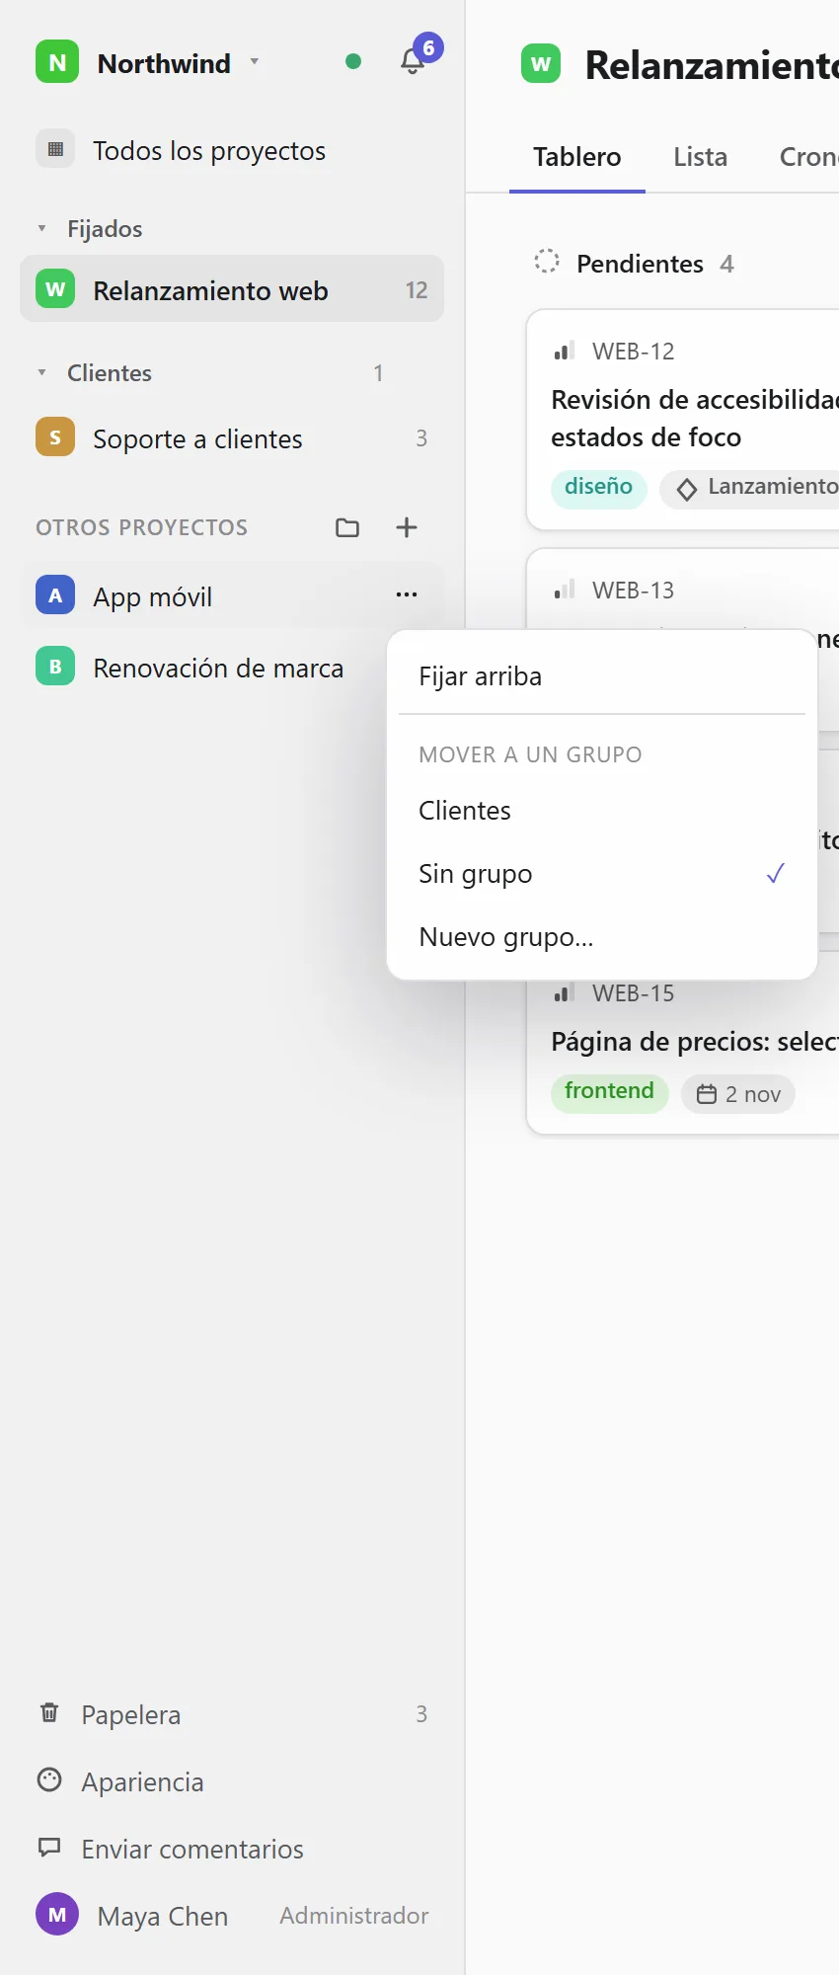Click the priority bars icon on WEB-13
Screen dimensions: 839x1975
pyautogui.click(x=565, y=590)
